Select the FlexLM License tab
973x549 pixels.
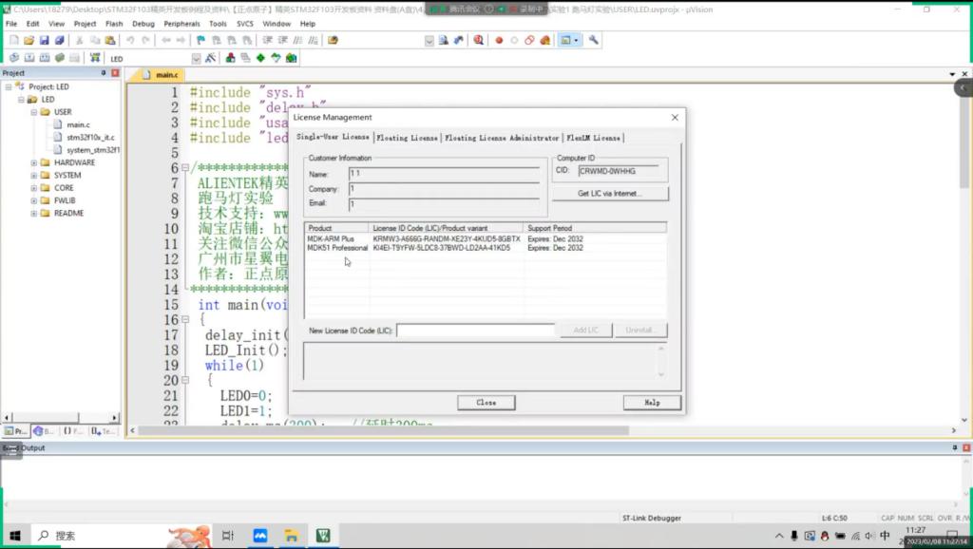594,138
